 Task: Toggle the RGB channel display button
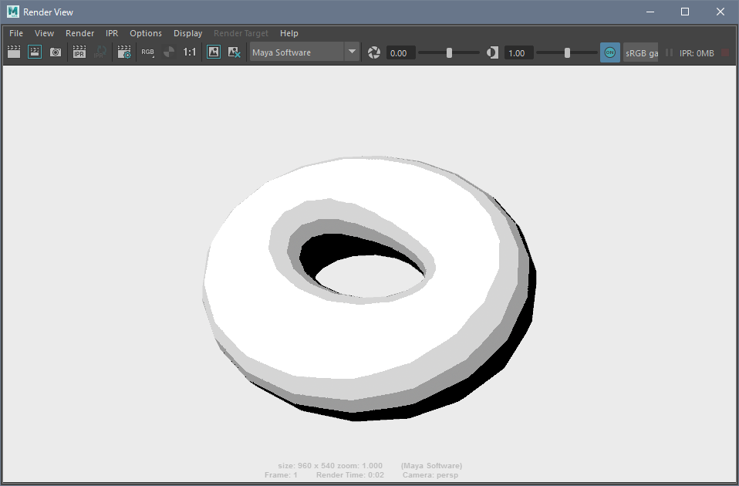(147, 52)
